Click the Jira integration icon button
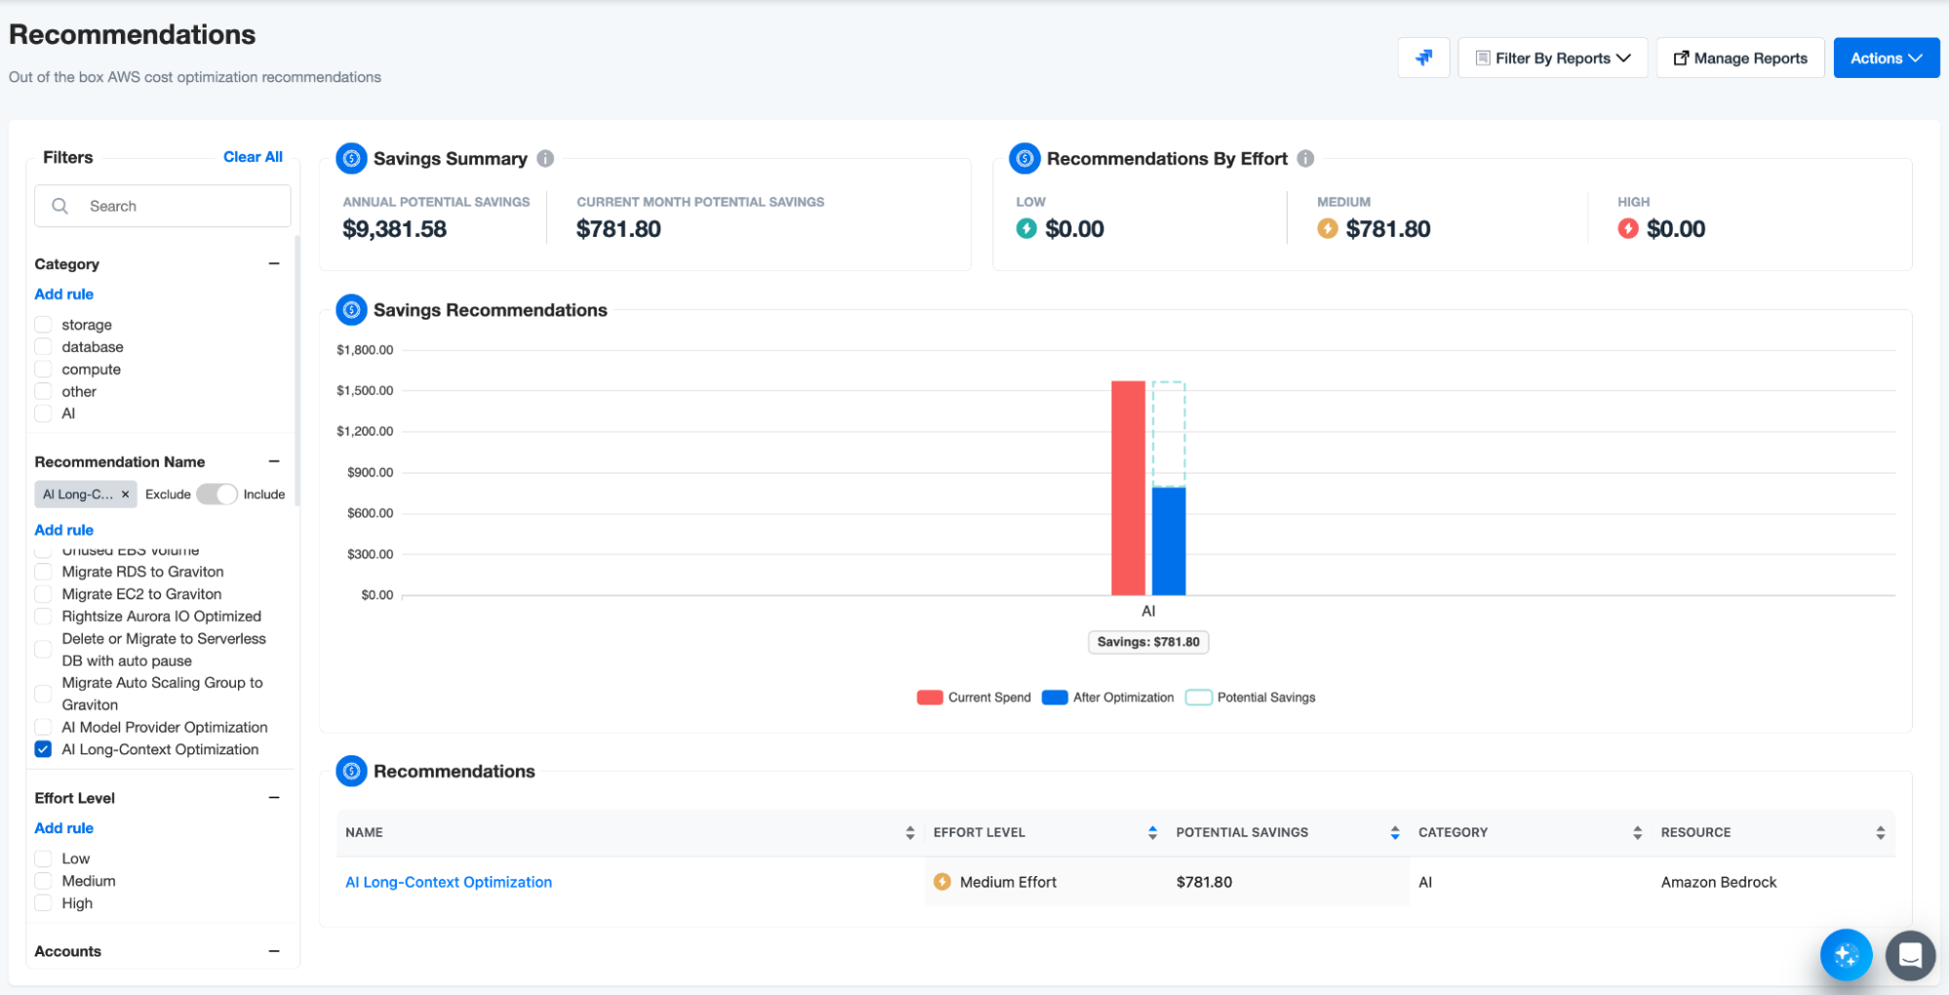1949x995 pixels. (x=1423, y=58)
